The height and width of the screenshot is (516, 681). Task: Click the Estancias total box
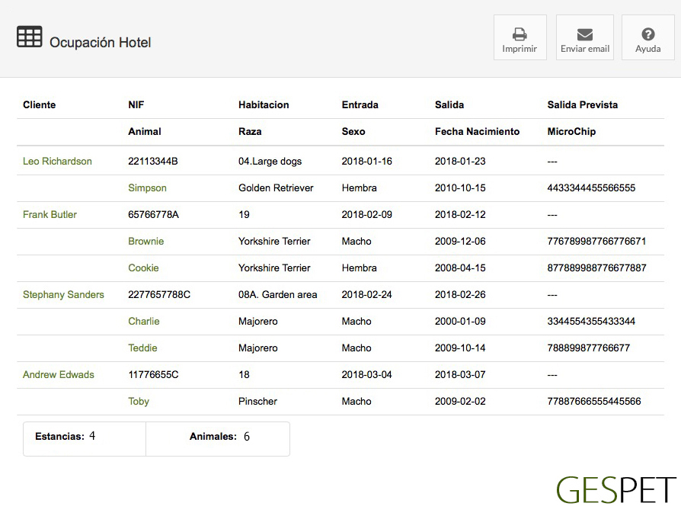pyautogui.click(x=84, y=437)
